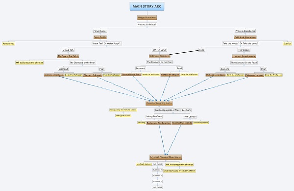Viewport: 294px width, 191px height.
Task: Click the Soup Castle location node
Action: (100, 37)
